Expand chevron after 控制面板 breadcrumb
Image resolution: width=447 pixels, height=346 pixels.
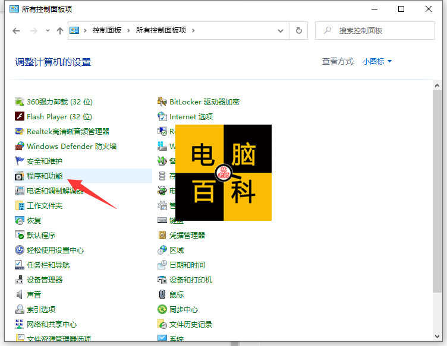point(128,30)
